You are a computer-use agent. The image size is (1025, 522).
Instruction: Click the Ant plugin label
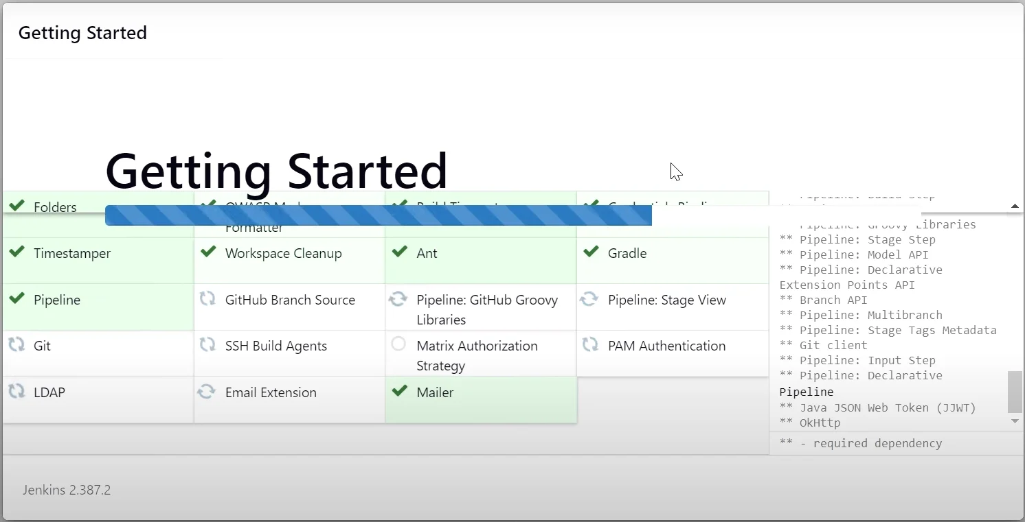(x=427, y=253)
